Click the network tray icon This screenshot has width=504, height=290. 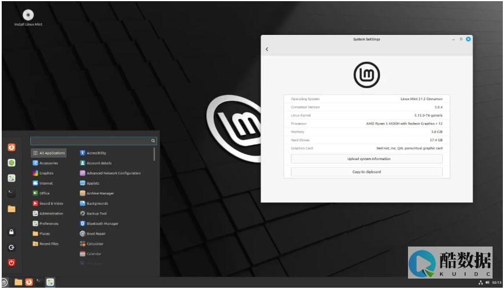[481, 283]
